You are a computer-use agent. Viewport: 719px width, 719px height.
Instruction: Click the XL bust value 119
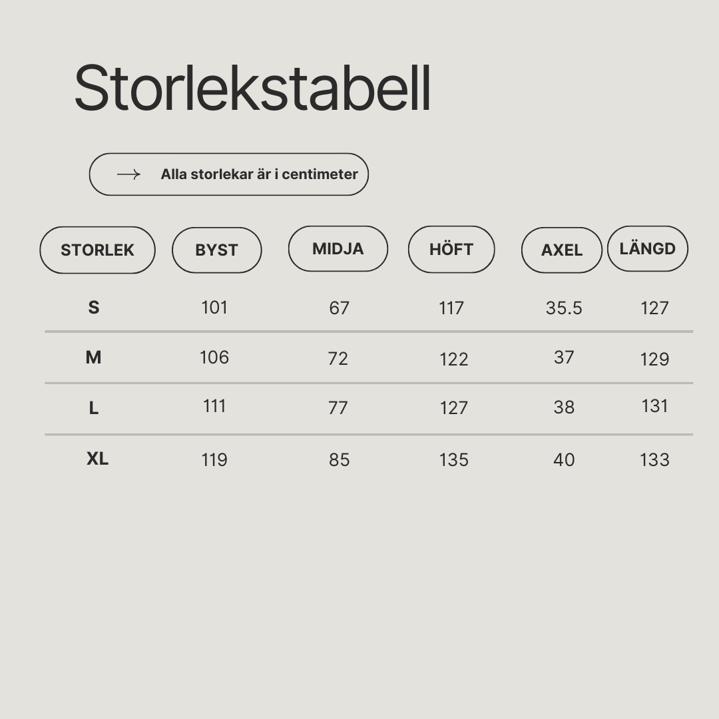pyautogui.click(x=214, y=460)
